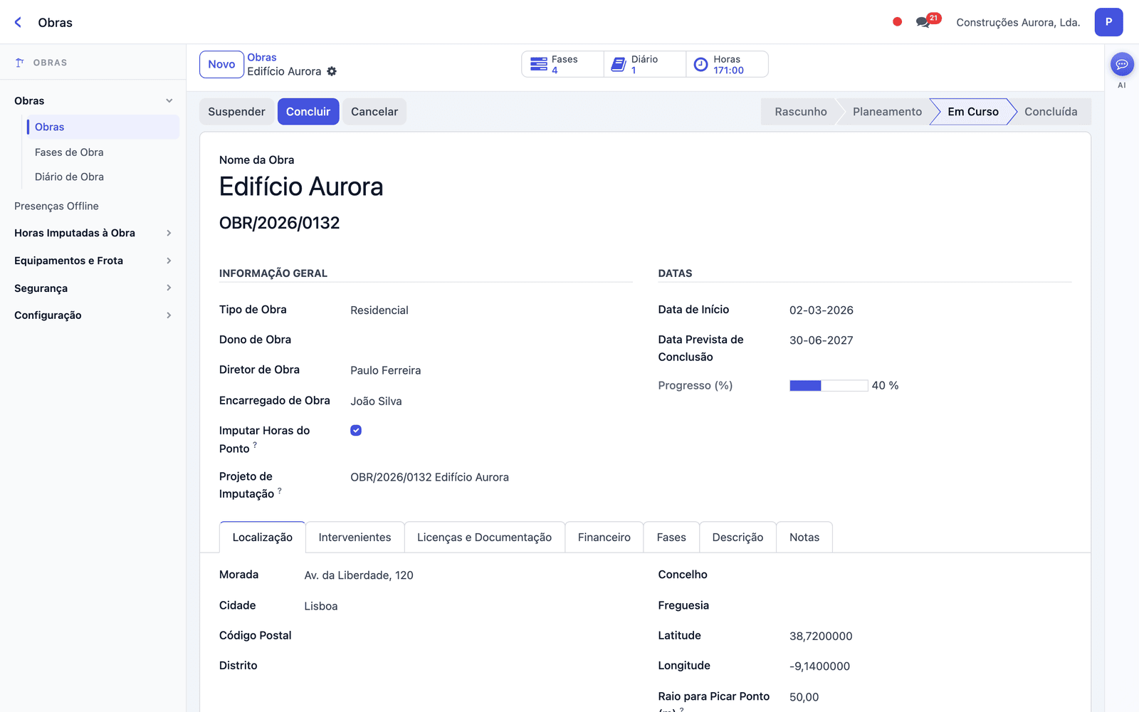Click the Progresso 40% progress bar
The height and width of the screenshot is (712, 1139).
[829, 385]
